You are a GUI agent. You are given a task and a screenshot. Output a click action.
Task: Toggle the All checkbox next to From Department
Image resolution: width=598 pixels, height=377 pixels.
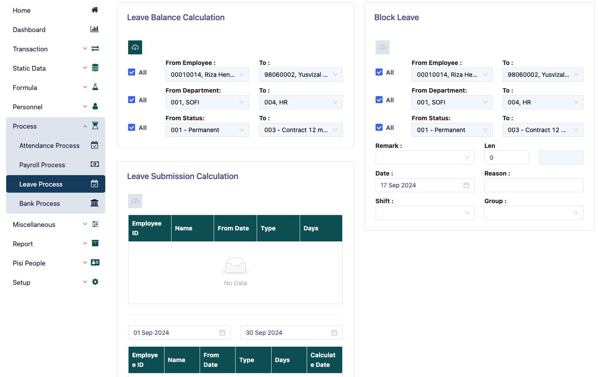click(132, 100)
